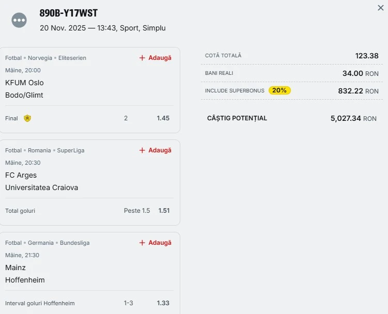Click the plus icon for FC Arges match
Image resolution: width=388 pixels, height=314 pixels.
142,150
